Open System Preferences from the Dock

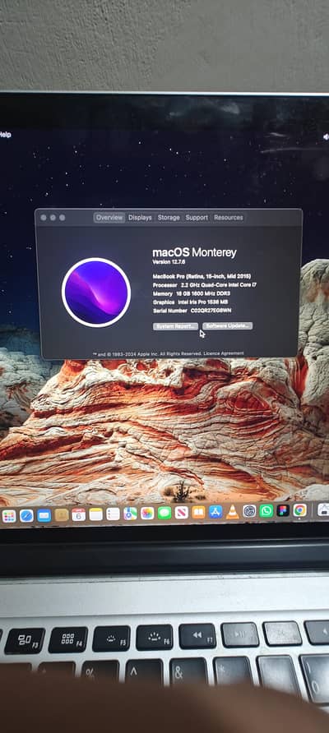[249, 511]
